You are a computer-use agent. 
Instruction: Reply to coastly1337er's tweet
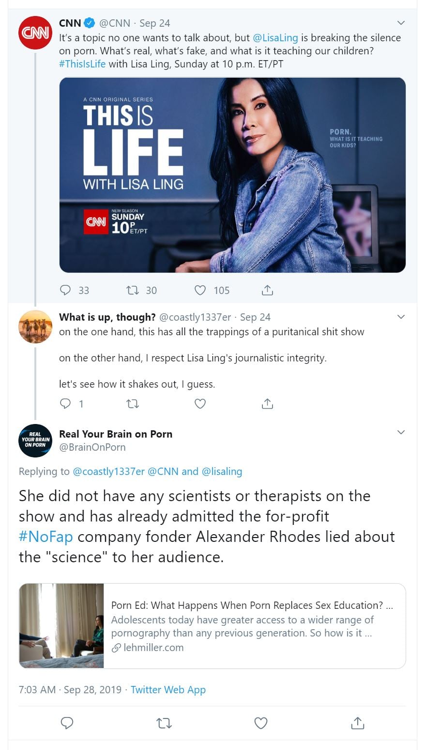[65, 404]
